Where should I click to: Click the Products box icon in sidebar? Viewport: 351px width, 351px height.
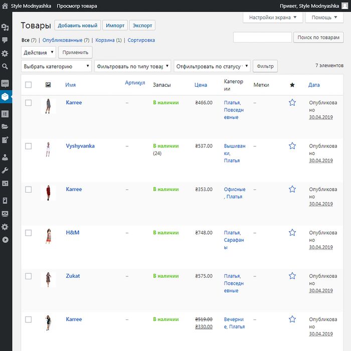[x=5, y=96]
